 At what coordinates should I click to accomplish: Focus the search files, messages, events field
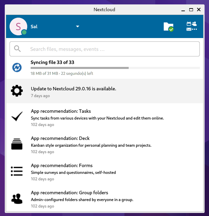[x=104, y=49]
